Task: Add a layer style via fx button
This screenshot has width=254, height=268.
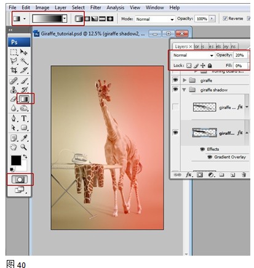Action: point(189,175)
